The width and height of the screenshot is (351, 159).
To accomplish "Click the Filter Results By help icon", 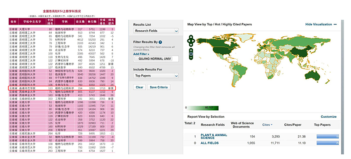I will (x=160, y=42).
